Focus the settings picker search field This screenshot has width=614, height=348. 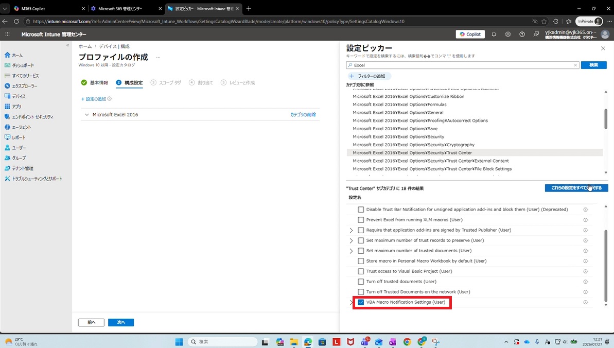(x=462, y=65)
